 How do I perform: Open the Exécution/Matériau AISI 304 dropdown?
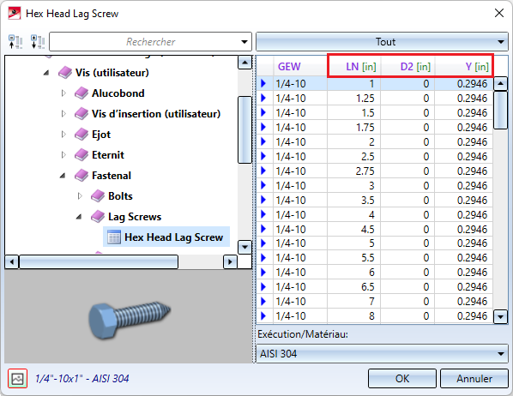[382, 353]
